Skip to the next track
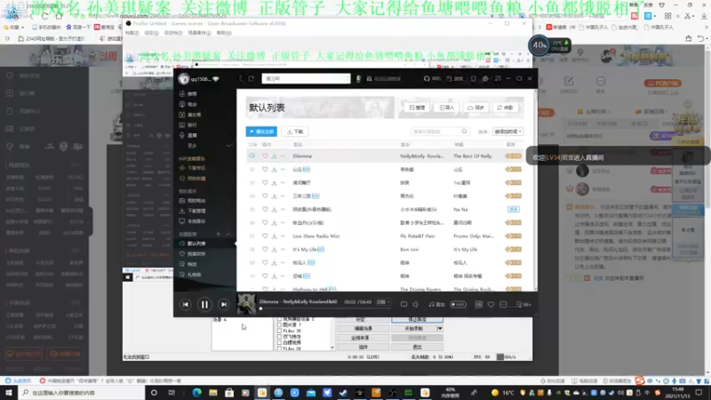Viewport: 711px width, 400px height. pos(224,305)
